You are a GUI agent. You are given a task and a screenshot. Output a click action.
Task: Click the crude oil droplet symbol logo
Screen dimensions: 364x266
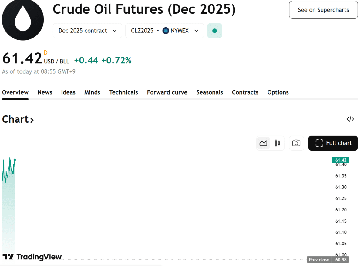(23, 20)
